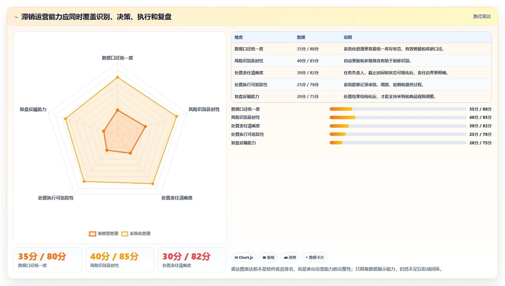Click the Chart.js tag chip
The height and width of the screenshot is (286, 505).
(244, 257)
